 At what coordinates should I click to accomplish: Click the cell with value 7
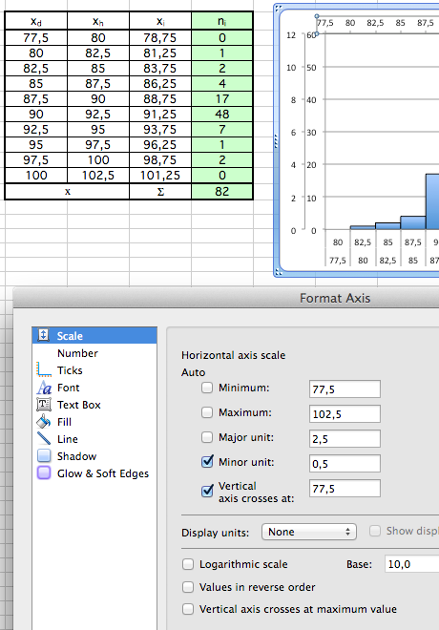click(222, 130)
